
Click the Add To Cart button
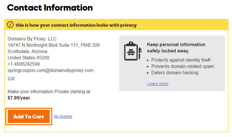29,116
